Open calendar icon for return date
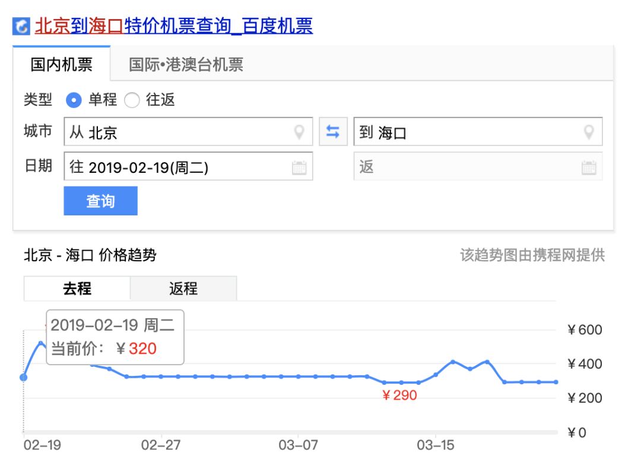The height and width of the screenshot is (462, 641). pos(588,167)
